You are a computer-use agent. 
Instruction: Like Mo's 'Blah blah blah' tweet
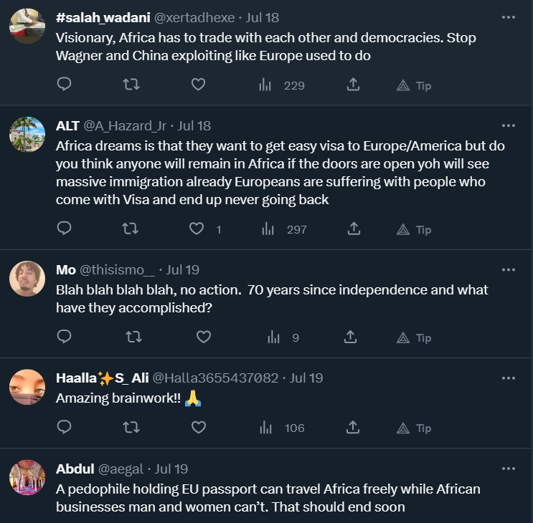pos(203,337)
